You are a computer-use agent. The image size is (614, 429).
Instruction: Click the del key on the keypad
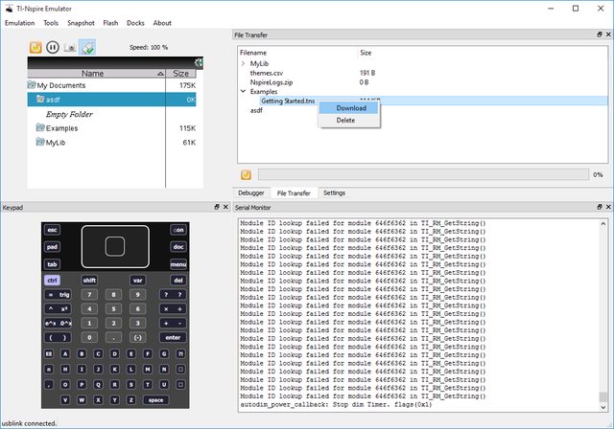pos(178,281)
